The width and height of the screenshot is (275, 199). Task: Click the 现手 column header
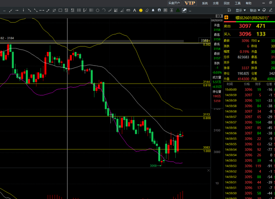(x=258, y=84)
